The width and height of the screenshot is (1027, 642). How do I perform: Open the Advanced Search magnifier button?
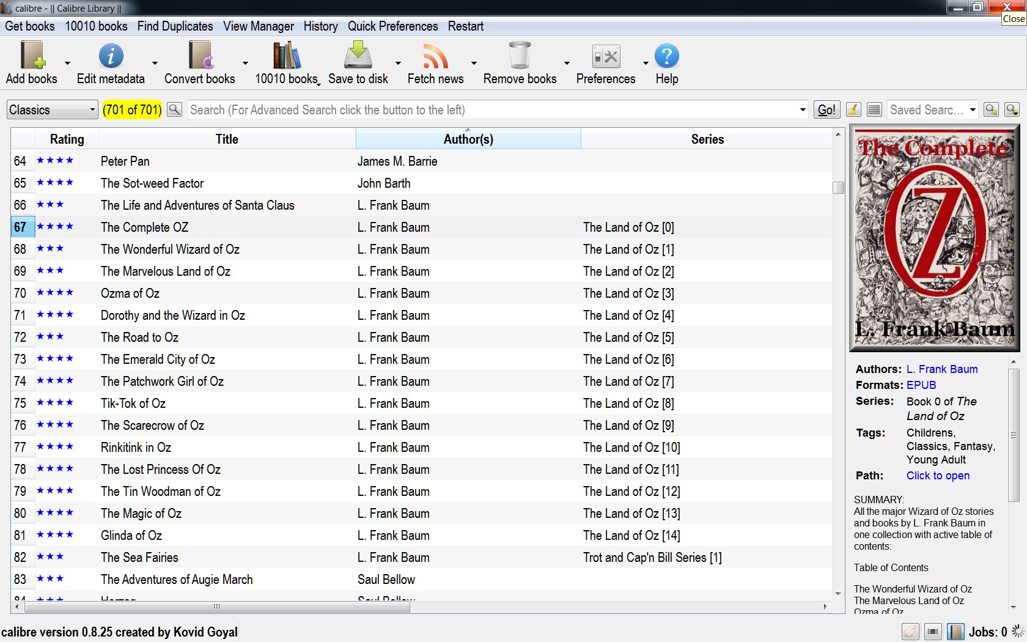(x=174, y=109)
